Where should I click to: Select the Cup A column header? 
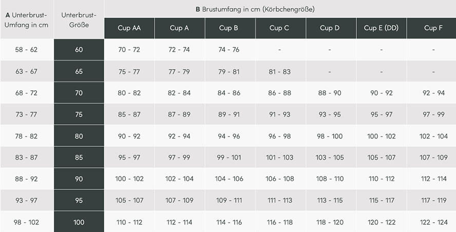179,28
